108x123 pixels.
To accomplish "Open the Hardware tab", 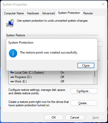I will [33, 13].
